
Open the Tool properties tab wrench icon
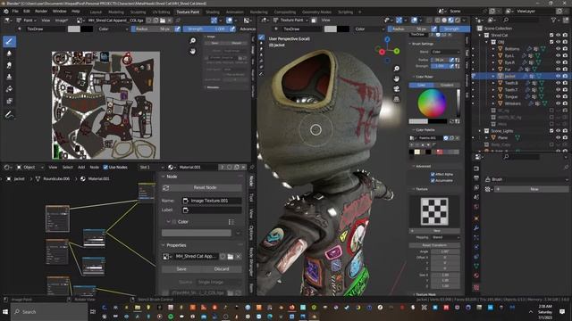pos(476,228)
